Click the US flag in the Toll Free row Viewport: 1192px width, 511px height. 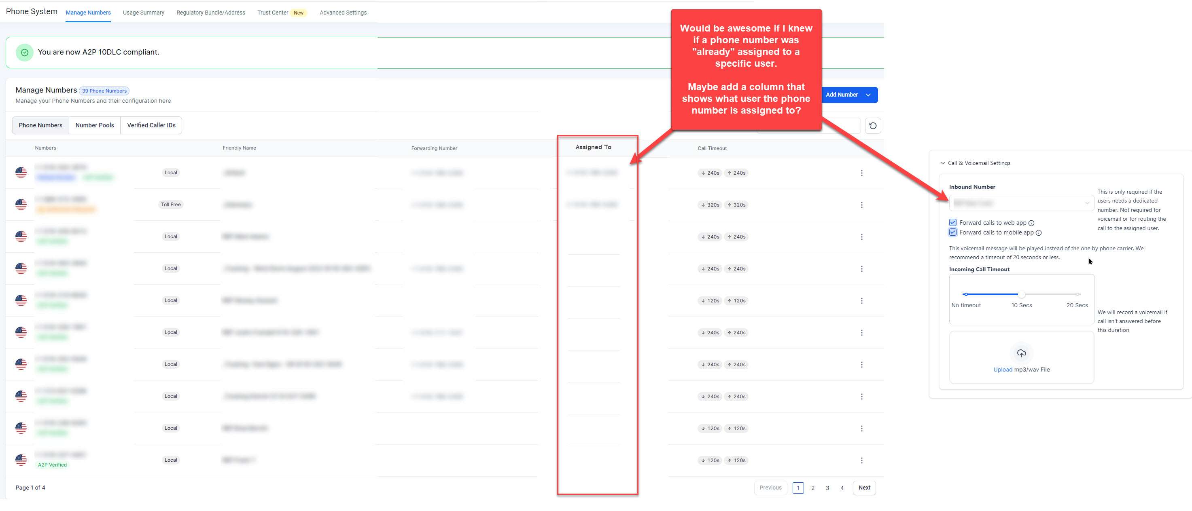pos(21,205)
